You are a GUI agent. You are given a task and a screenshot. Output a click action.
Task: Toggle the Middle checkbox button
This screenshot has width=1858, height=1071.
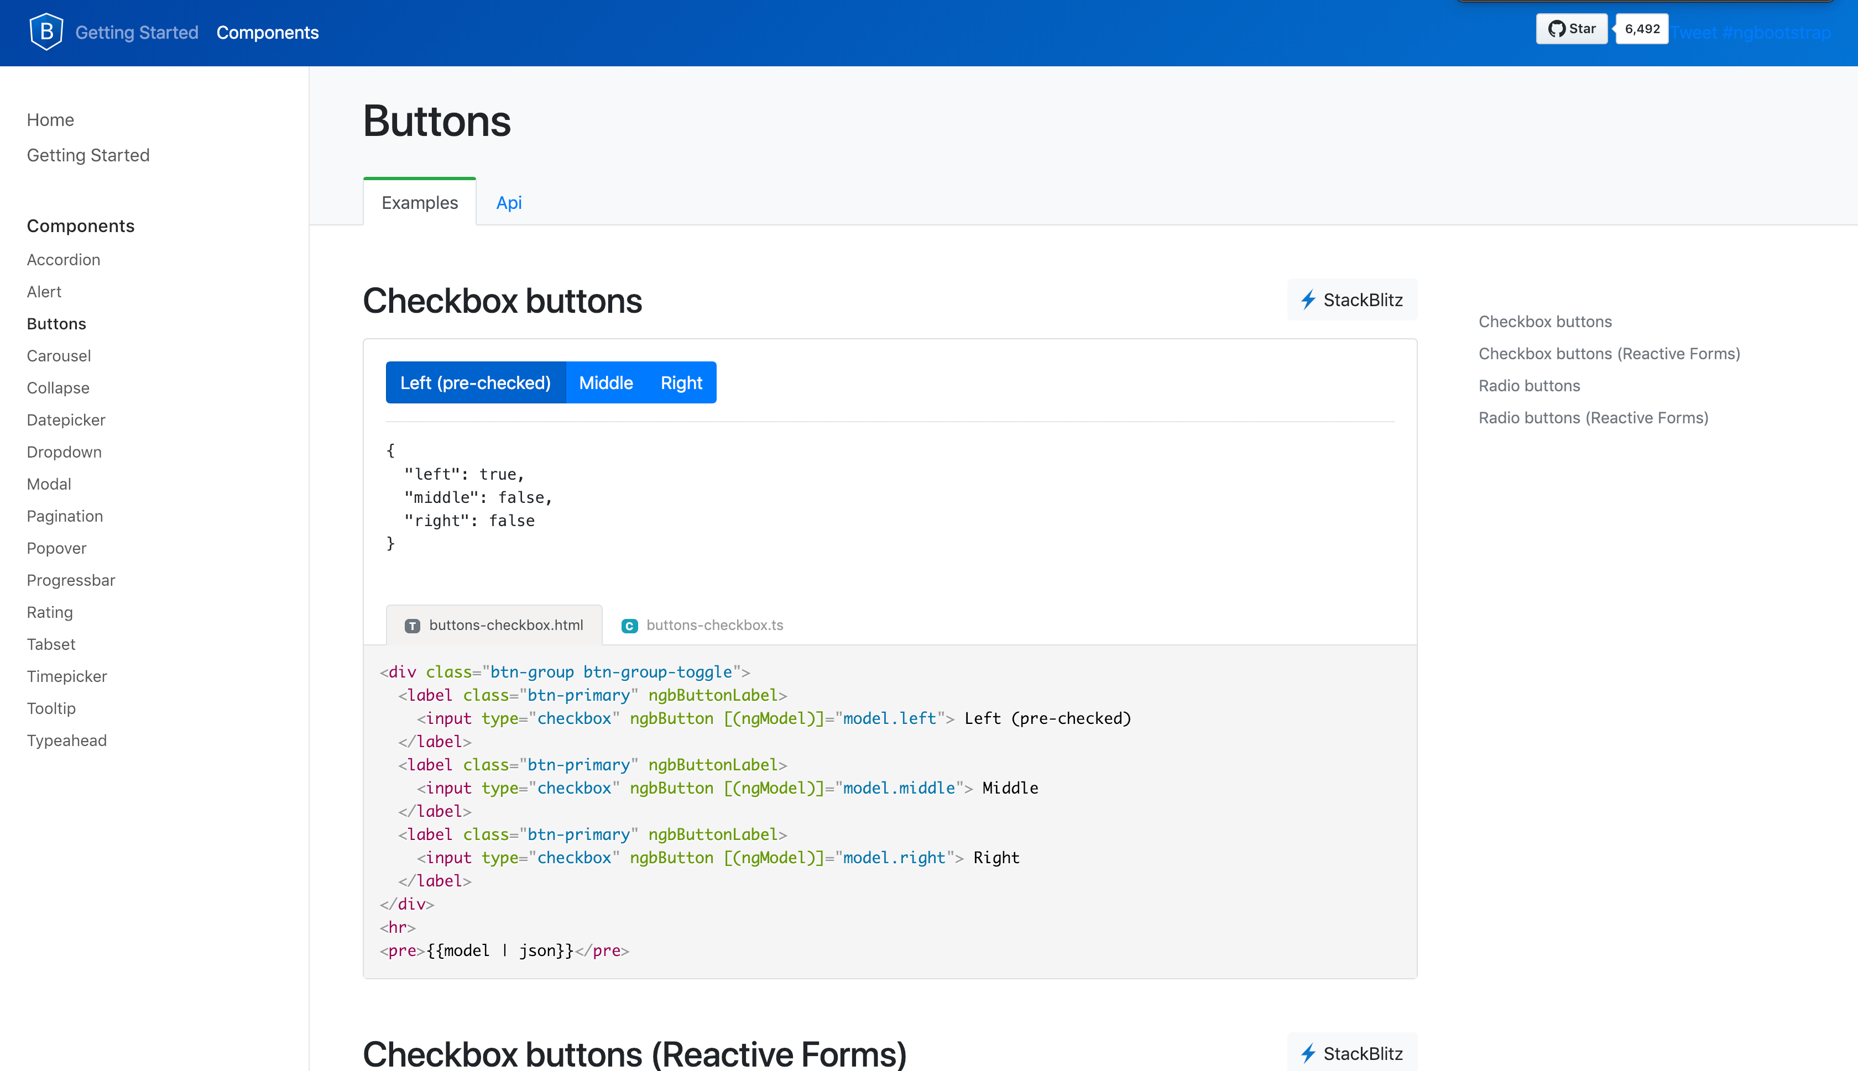tap(605, 382)
